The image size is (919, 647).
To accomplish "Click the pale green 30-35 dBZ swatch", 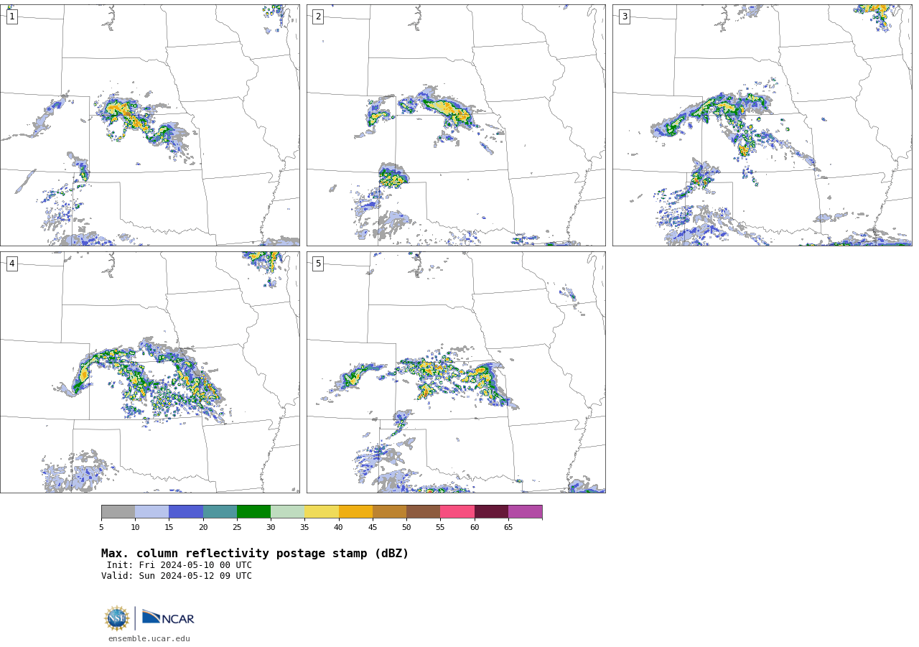I will [x=287, y=512].
